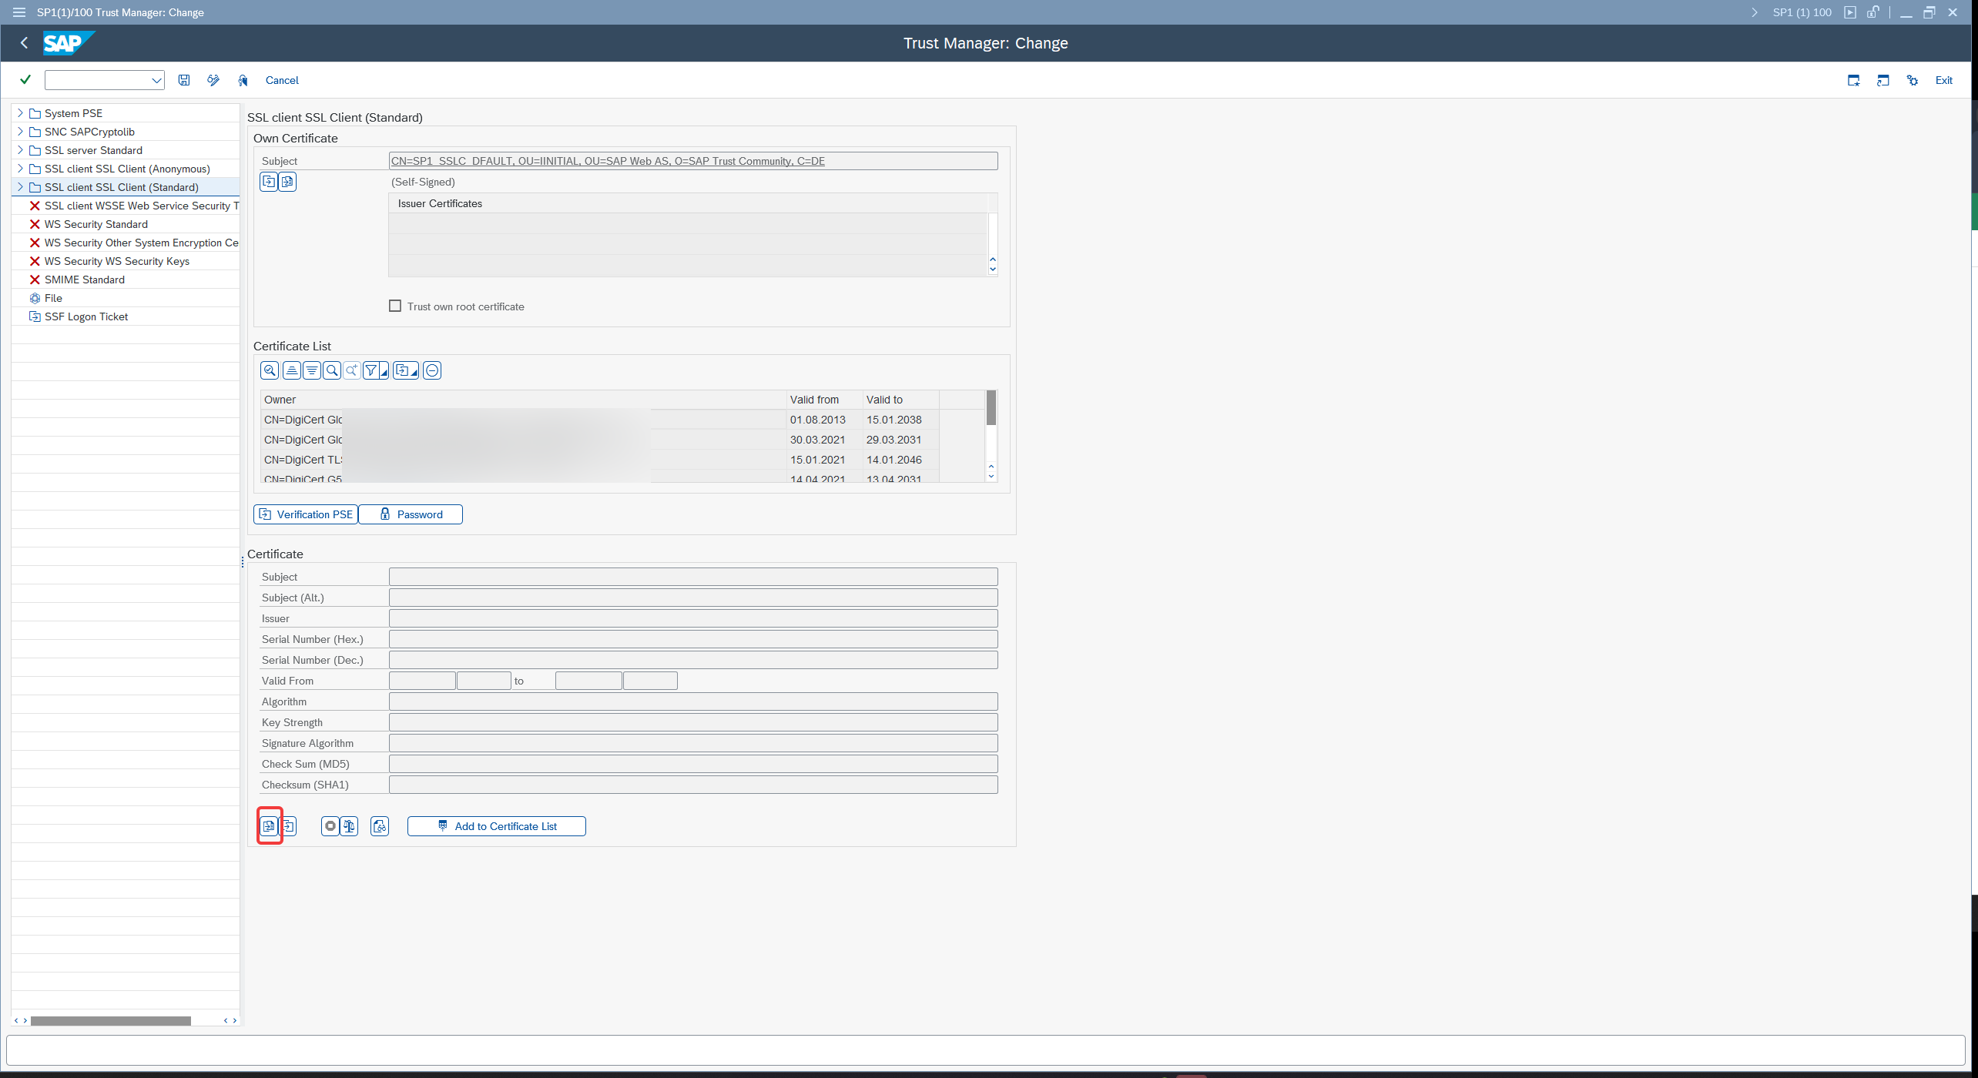The width and height of the screenshot is (1978, 1078).
Task: Click the Certificate Subject input field
Action: point(693,577)
